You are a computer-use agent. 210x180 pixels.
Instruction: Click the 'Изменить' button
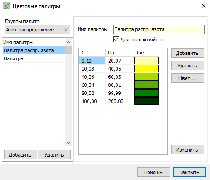click(x=187, y=150)
